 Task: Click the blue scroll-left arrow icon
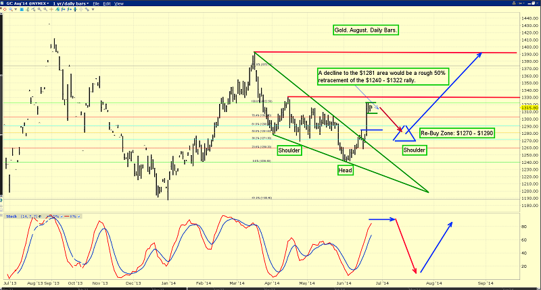click(x=63, y=9)
